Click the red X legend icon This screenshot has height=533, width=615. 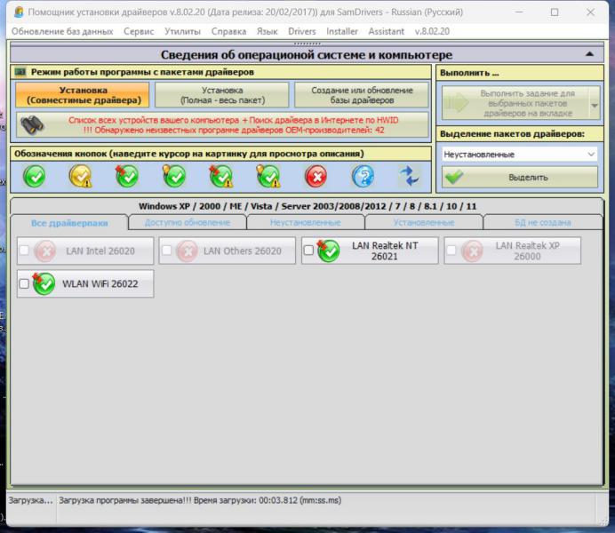click(315, 176)
